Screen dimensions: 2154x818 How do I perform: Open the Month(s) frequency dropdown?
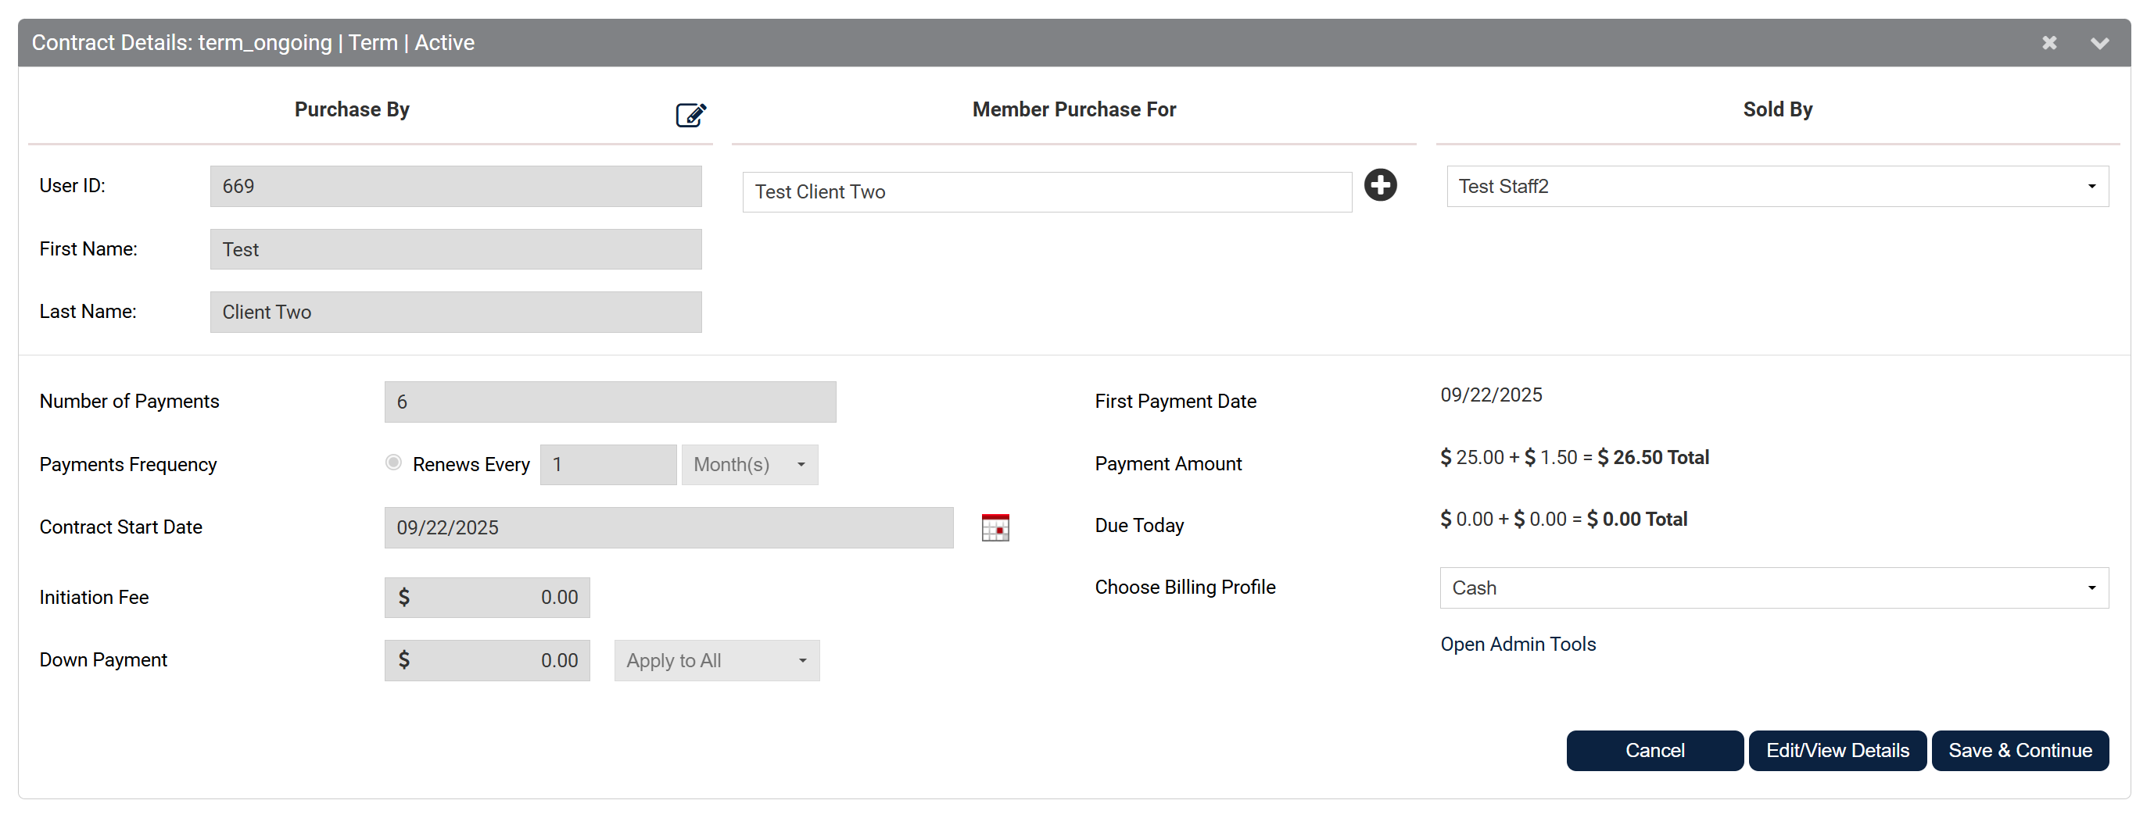click(x=748, y=465)
